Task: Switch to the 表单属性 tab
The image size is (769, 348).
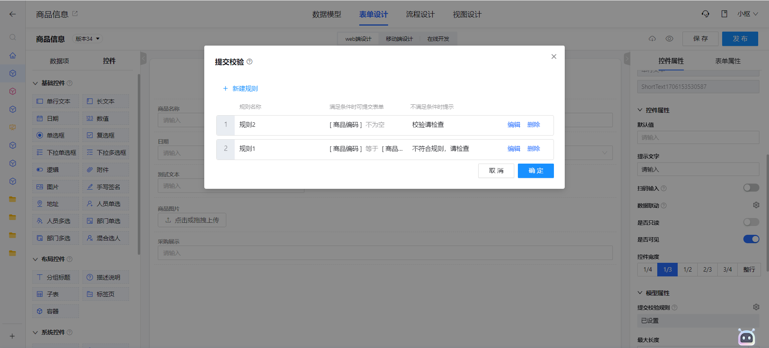Action: point(728,61)
